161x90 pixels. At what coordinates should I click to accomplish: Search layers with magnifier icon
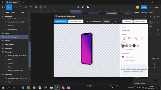click(x=3, y=12)
